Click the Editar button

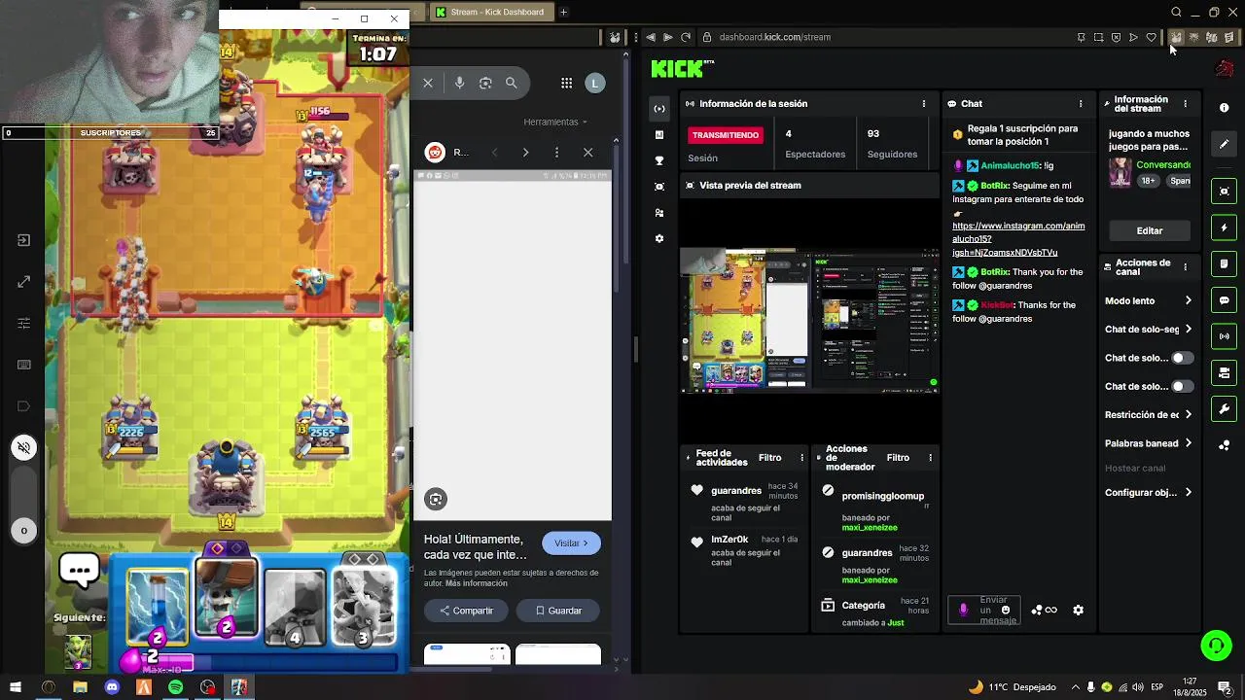(x=1150, y=230)
